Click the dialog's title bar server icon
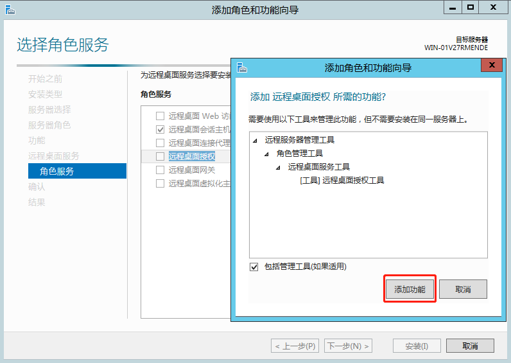511x363 pixels. coord(242,67)
